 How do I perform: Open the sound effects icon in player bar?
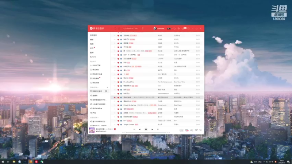coord(187,130)
